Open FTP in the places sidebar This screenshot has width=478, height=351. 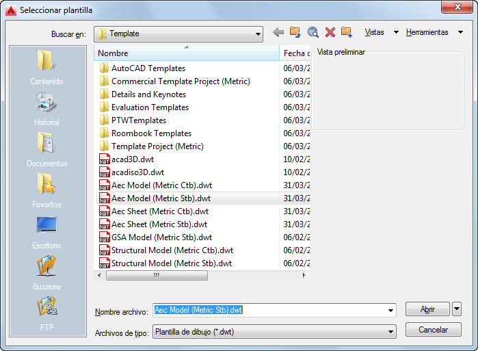click(47, 314)
